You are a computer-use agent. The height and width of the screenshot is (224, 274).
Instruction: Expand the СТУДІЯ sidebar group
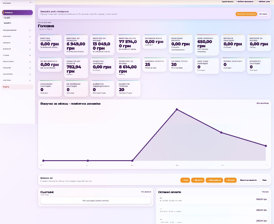[17, 56]
